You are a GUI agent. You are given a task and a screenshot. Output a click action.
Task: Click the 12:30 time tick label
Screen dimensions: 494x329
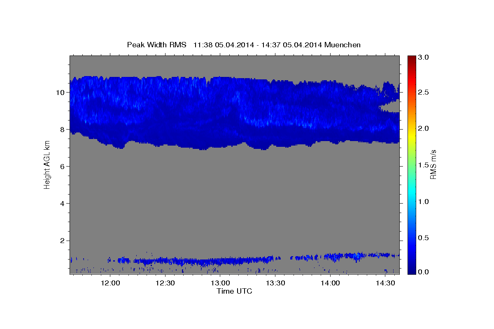pyautogui.click(x=165, y=283)
